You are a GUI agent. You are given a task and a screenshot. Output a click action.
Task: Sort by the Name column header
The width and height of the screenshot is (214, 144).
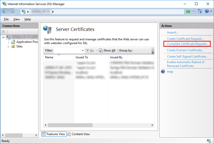click(59, 57)
